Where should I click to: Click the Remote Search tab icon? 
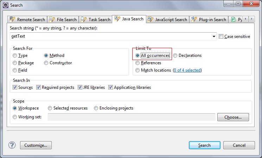(12, 20)
